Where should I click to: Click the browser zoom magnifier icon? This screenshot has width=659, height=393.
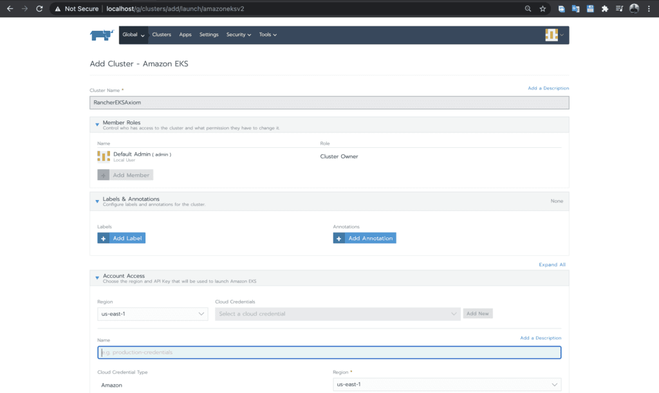(x=528, y=8)
